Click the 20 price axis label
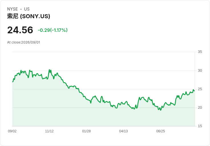 pyautogui.click(x=200, y=108)
